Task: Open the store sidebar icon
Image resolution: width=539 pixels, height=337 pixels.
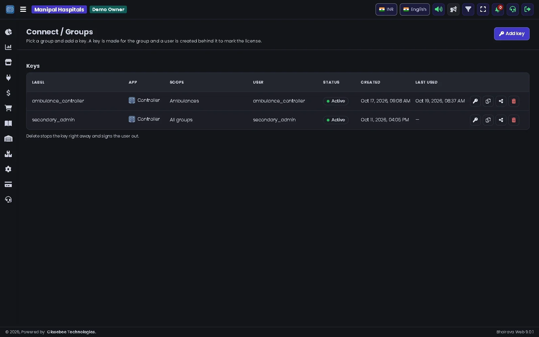Action: pos(8,62)
